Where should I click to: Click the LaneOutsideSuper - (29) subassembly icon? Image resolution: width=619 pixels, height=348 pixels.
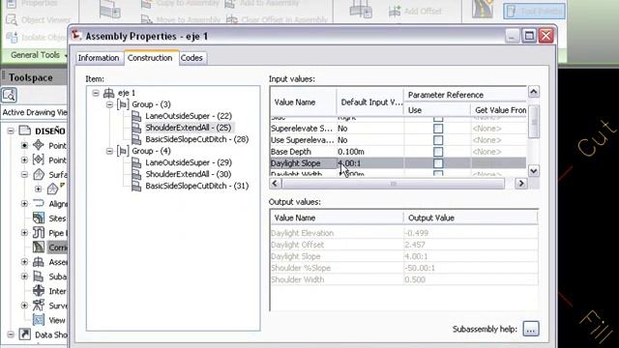pos(136,162)
